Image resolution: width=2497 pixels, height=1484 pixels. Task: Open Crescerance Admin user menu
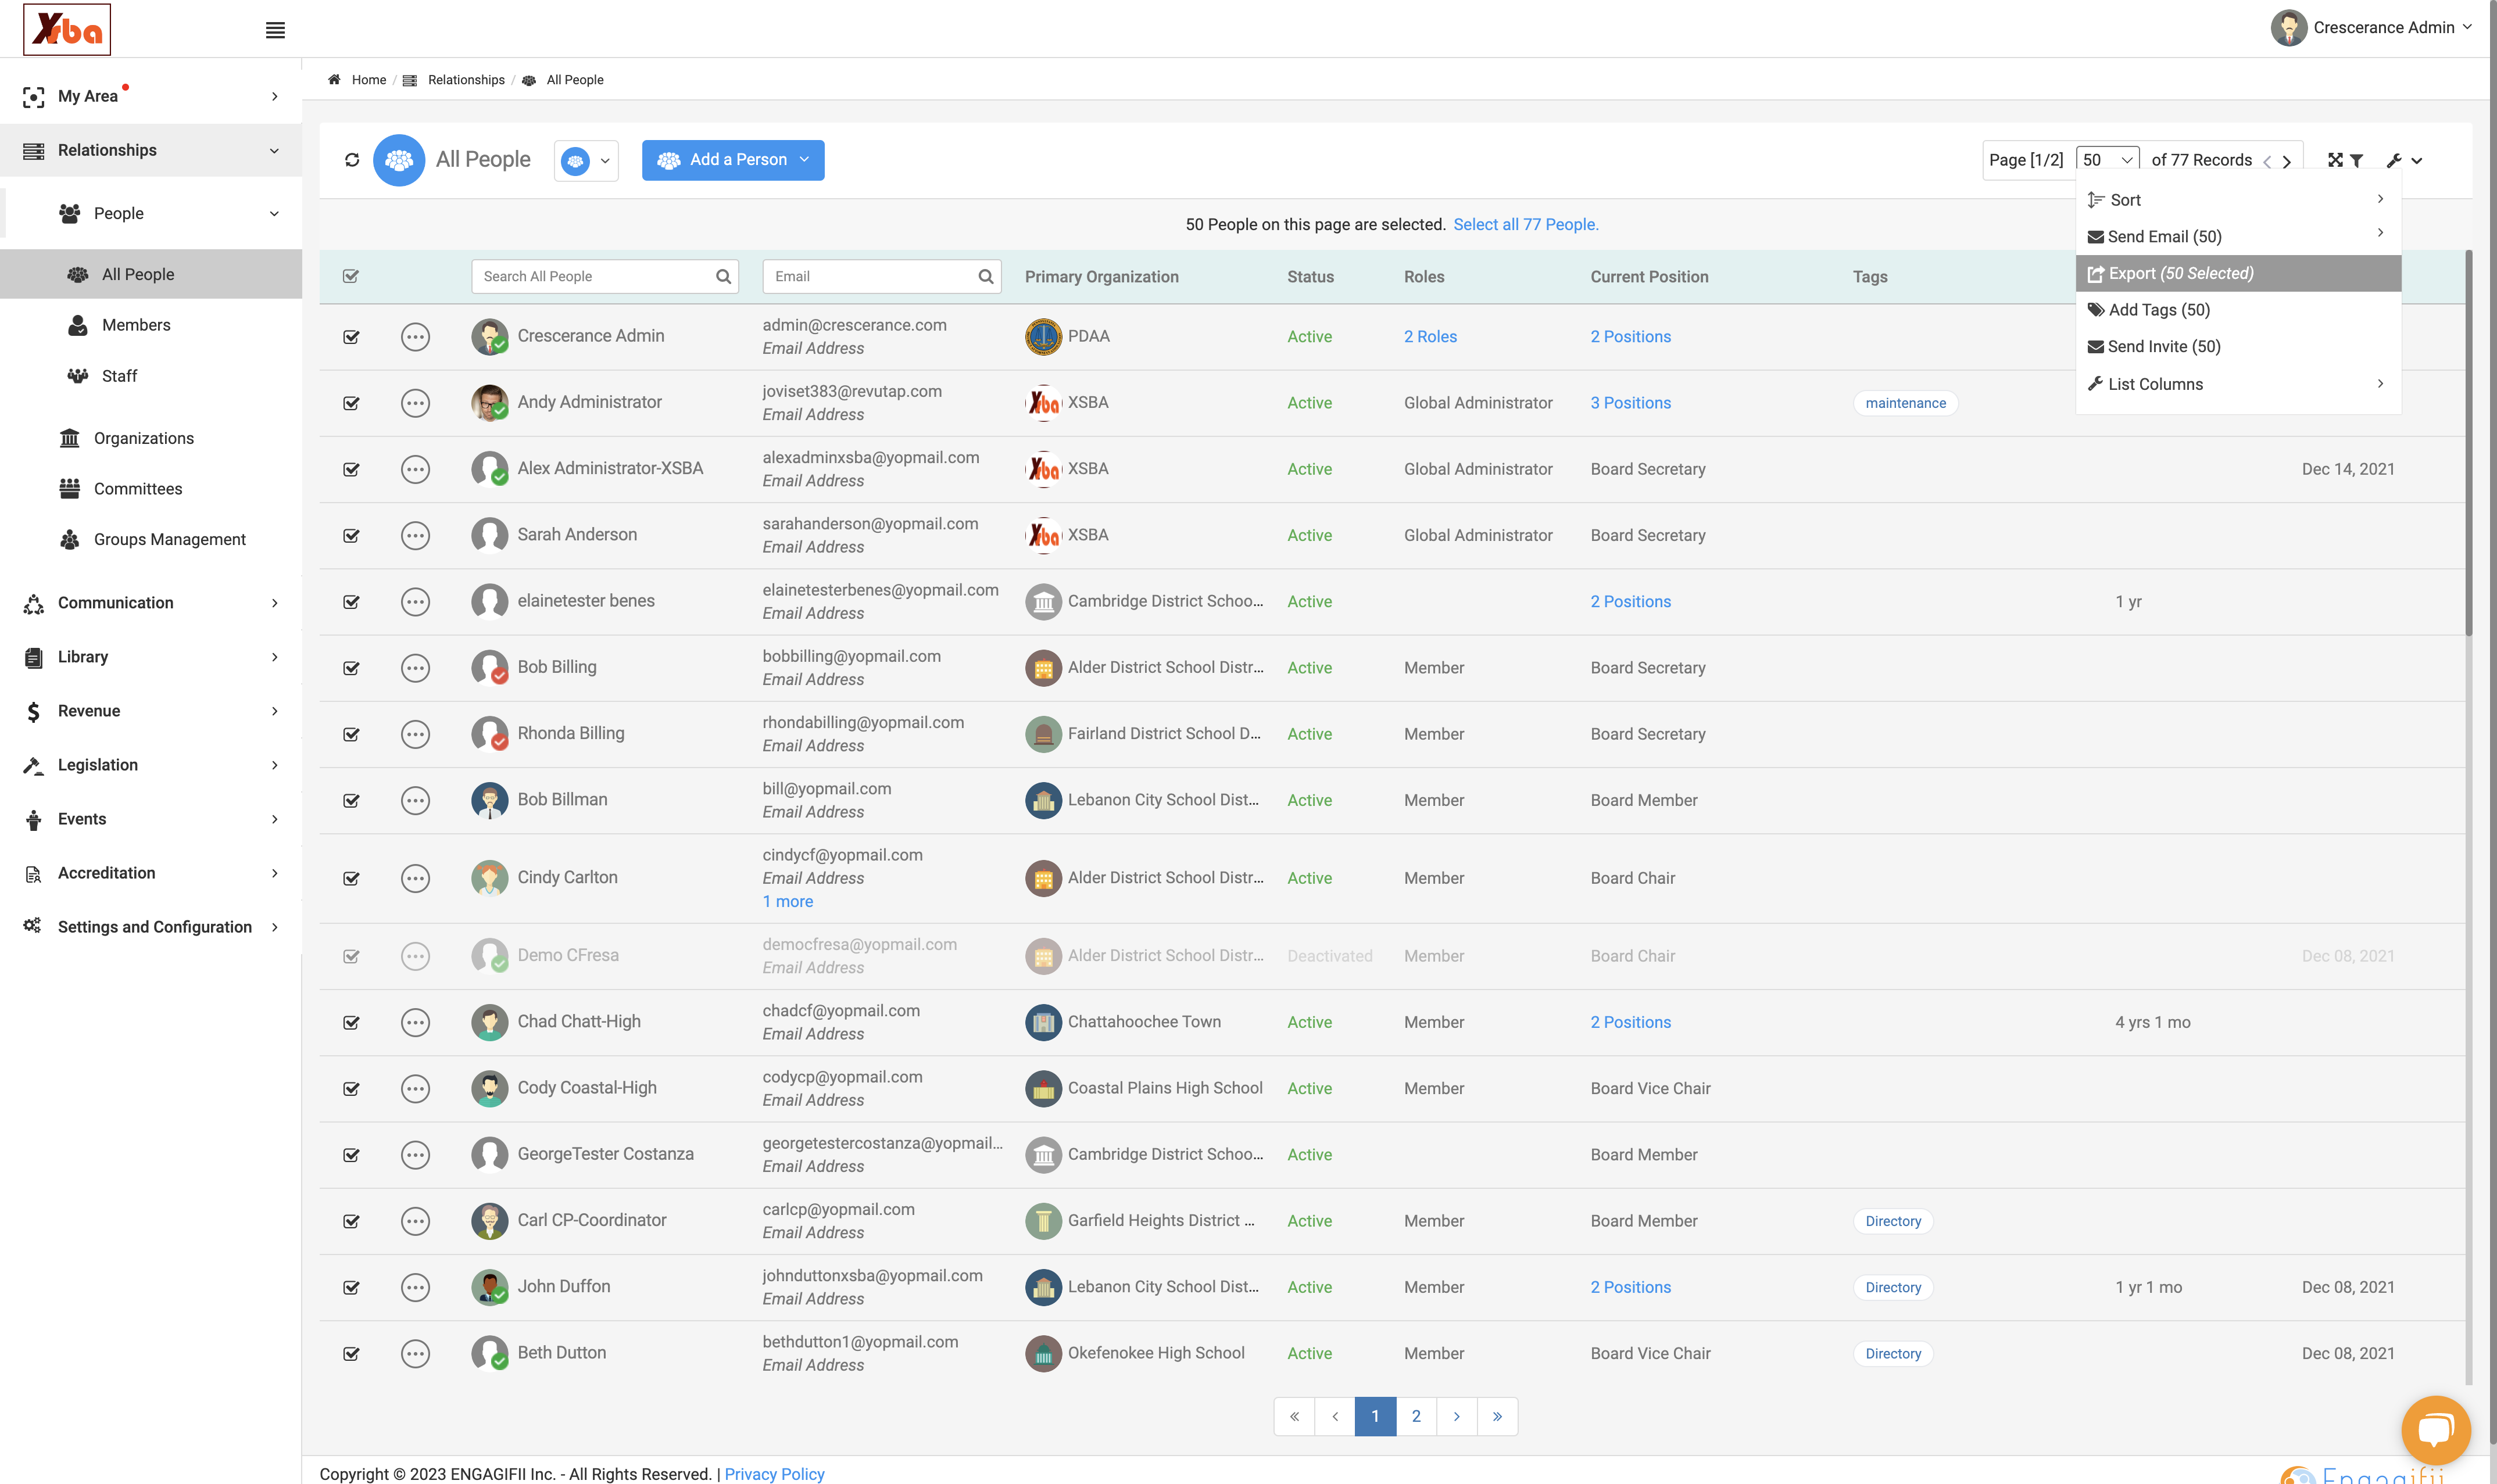click(2371, 28)
